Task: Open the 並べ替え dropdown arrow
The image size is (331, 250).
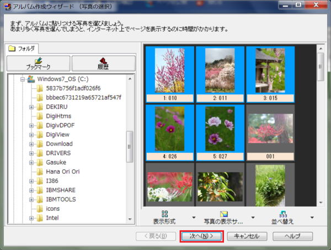Action: point(312,217)
